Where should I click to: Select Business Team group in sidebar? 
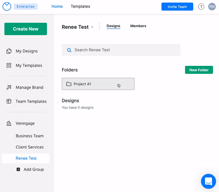[x=30, y=136]
